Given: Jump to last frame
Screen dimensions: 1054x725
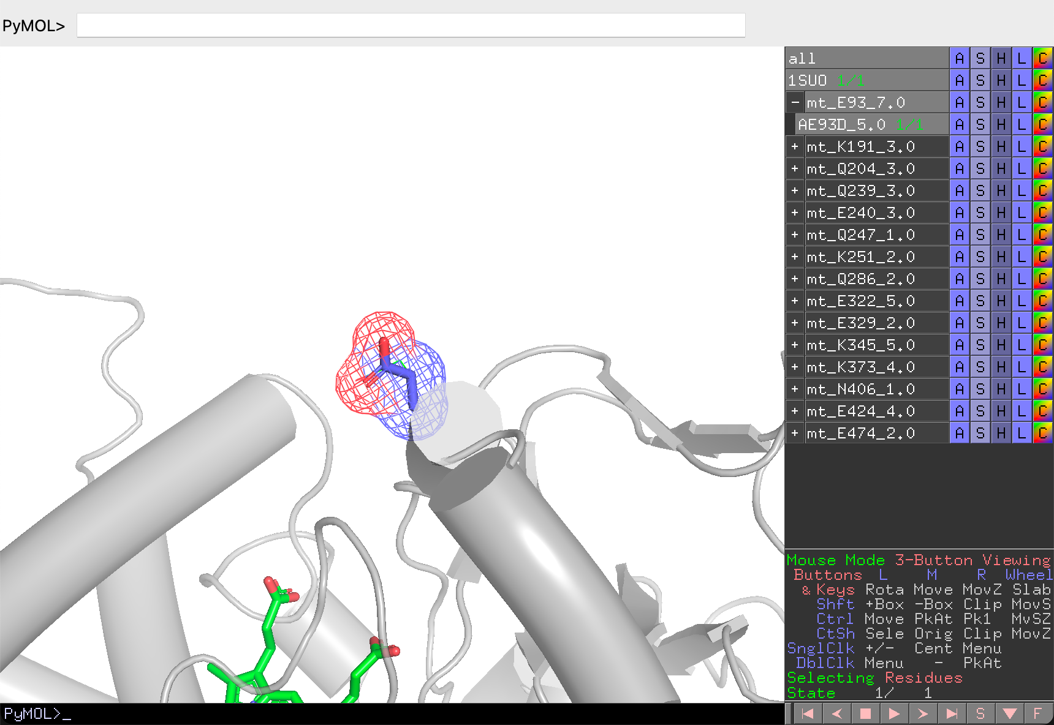Looking at the screenshot, I should (952, 713).
